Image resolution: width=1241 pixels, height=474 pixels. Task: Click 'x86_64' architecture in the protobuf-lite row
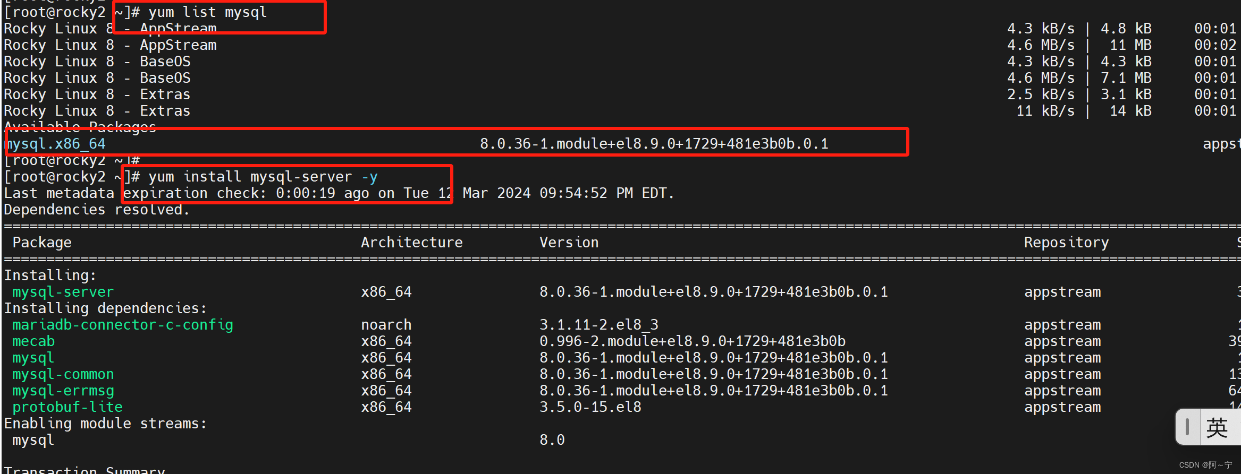pos(386,407)
